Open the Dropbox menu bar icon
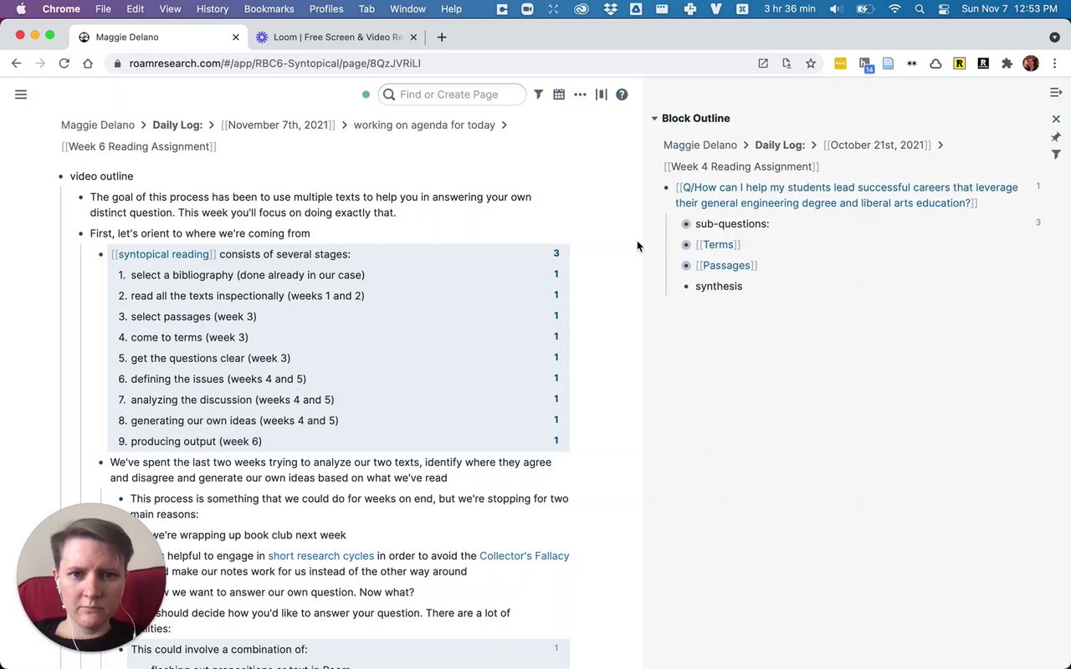The image size is (1071, 669). (610, 9)
